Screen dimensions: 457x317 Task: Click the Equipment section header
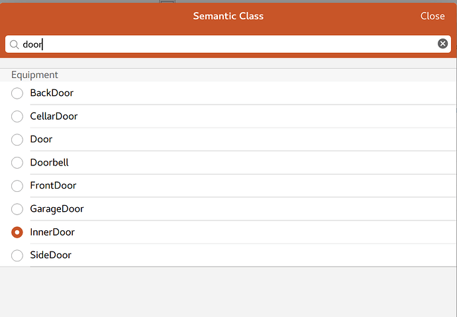pos(34,75)
